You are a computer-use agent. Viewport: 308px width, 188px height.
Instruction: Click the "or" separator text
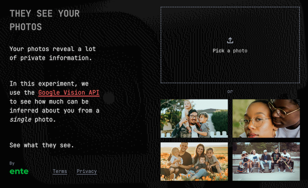point(230,91)
